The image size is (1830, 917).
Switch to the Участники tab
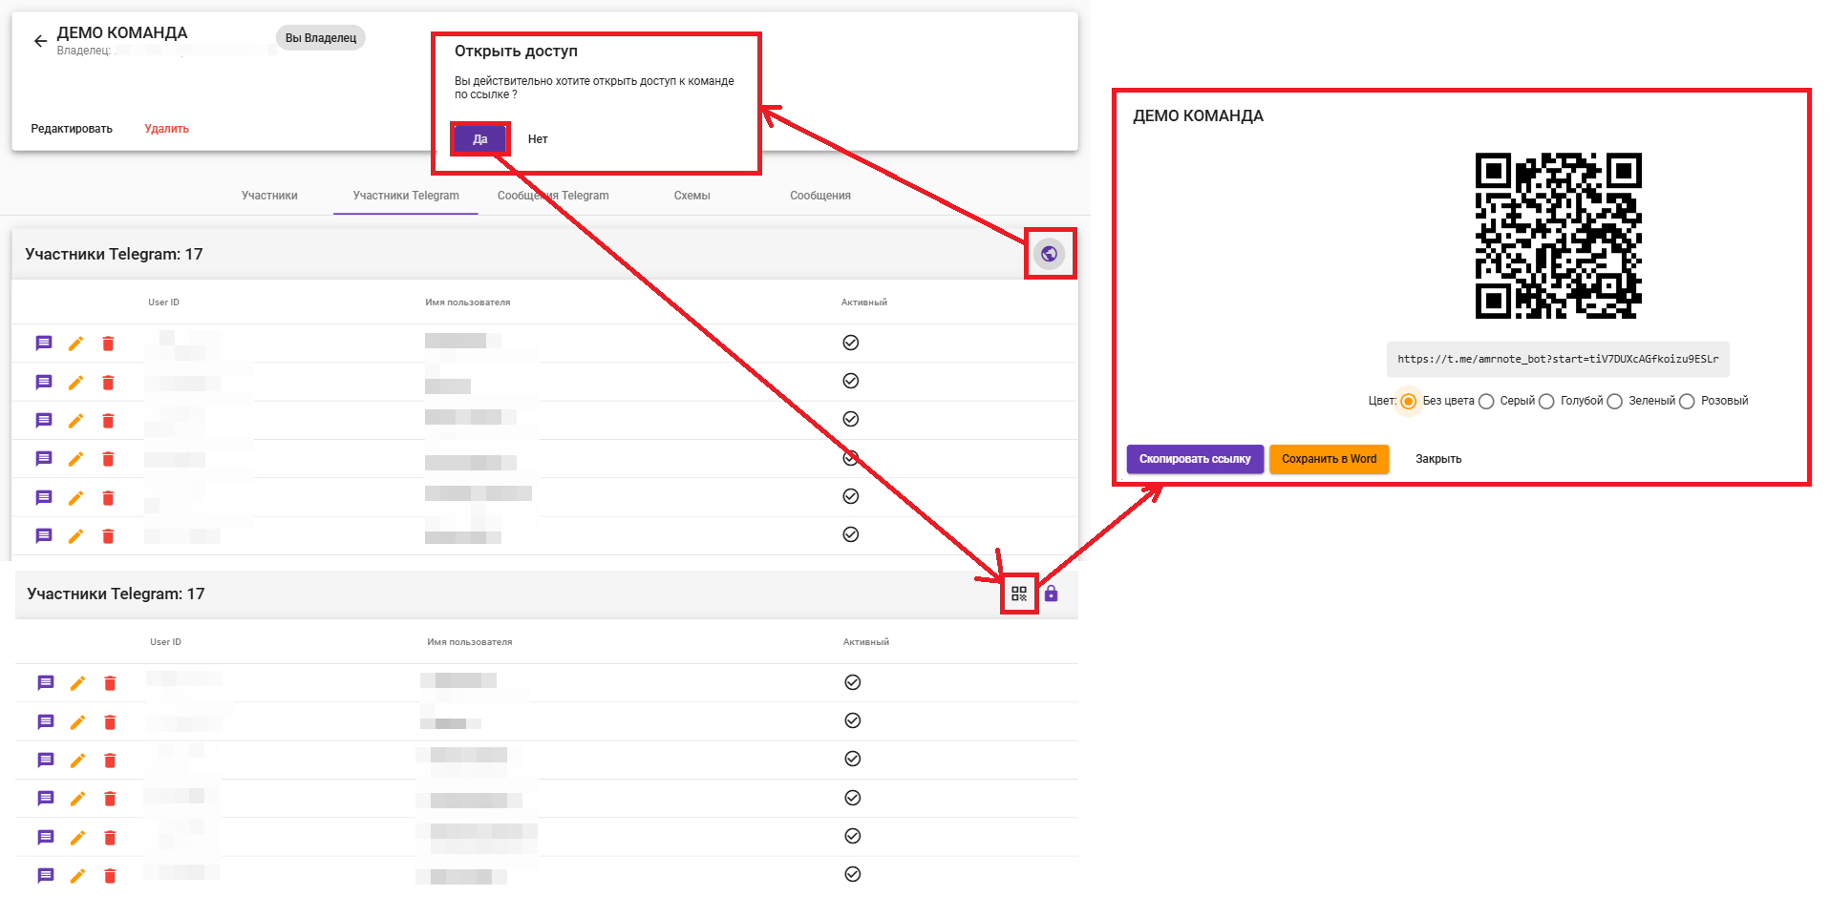[x=269, y=196]
